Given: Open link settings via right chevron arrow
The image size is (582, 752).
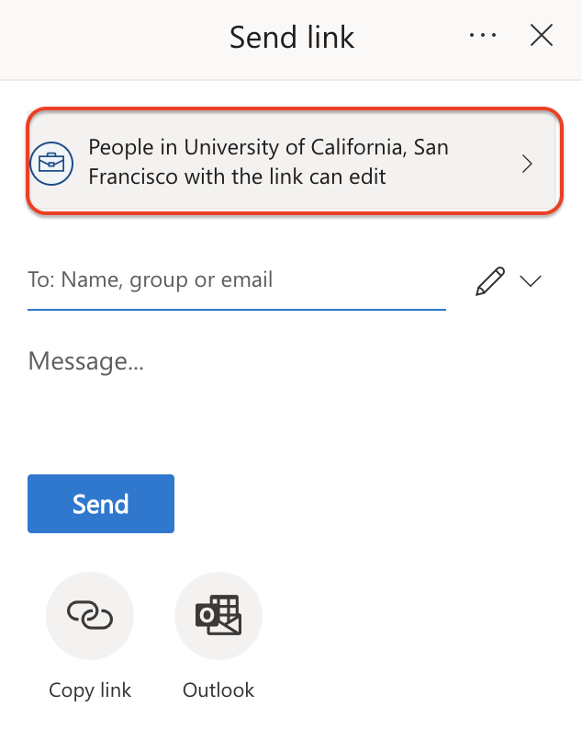Looking at the screenshot, I should point(527,164).
